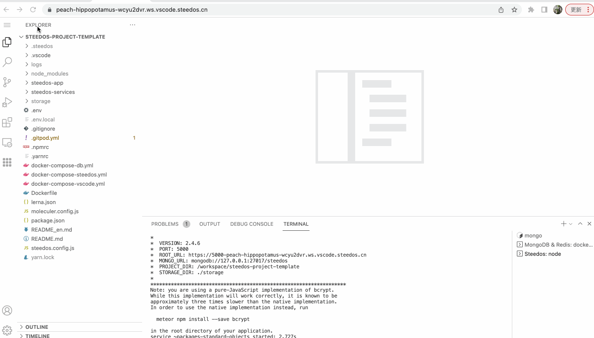Switch to the DEBUG CONSOLE tab
The width and height of the screenshot is (594, 338).
(x=252, y=224)
